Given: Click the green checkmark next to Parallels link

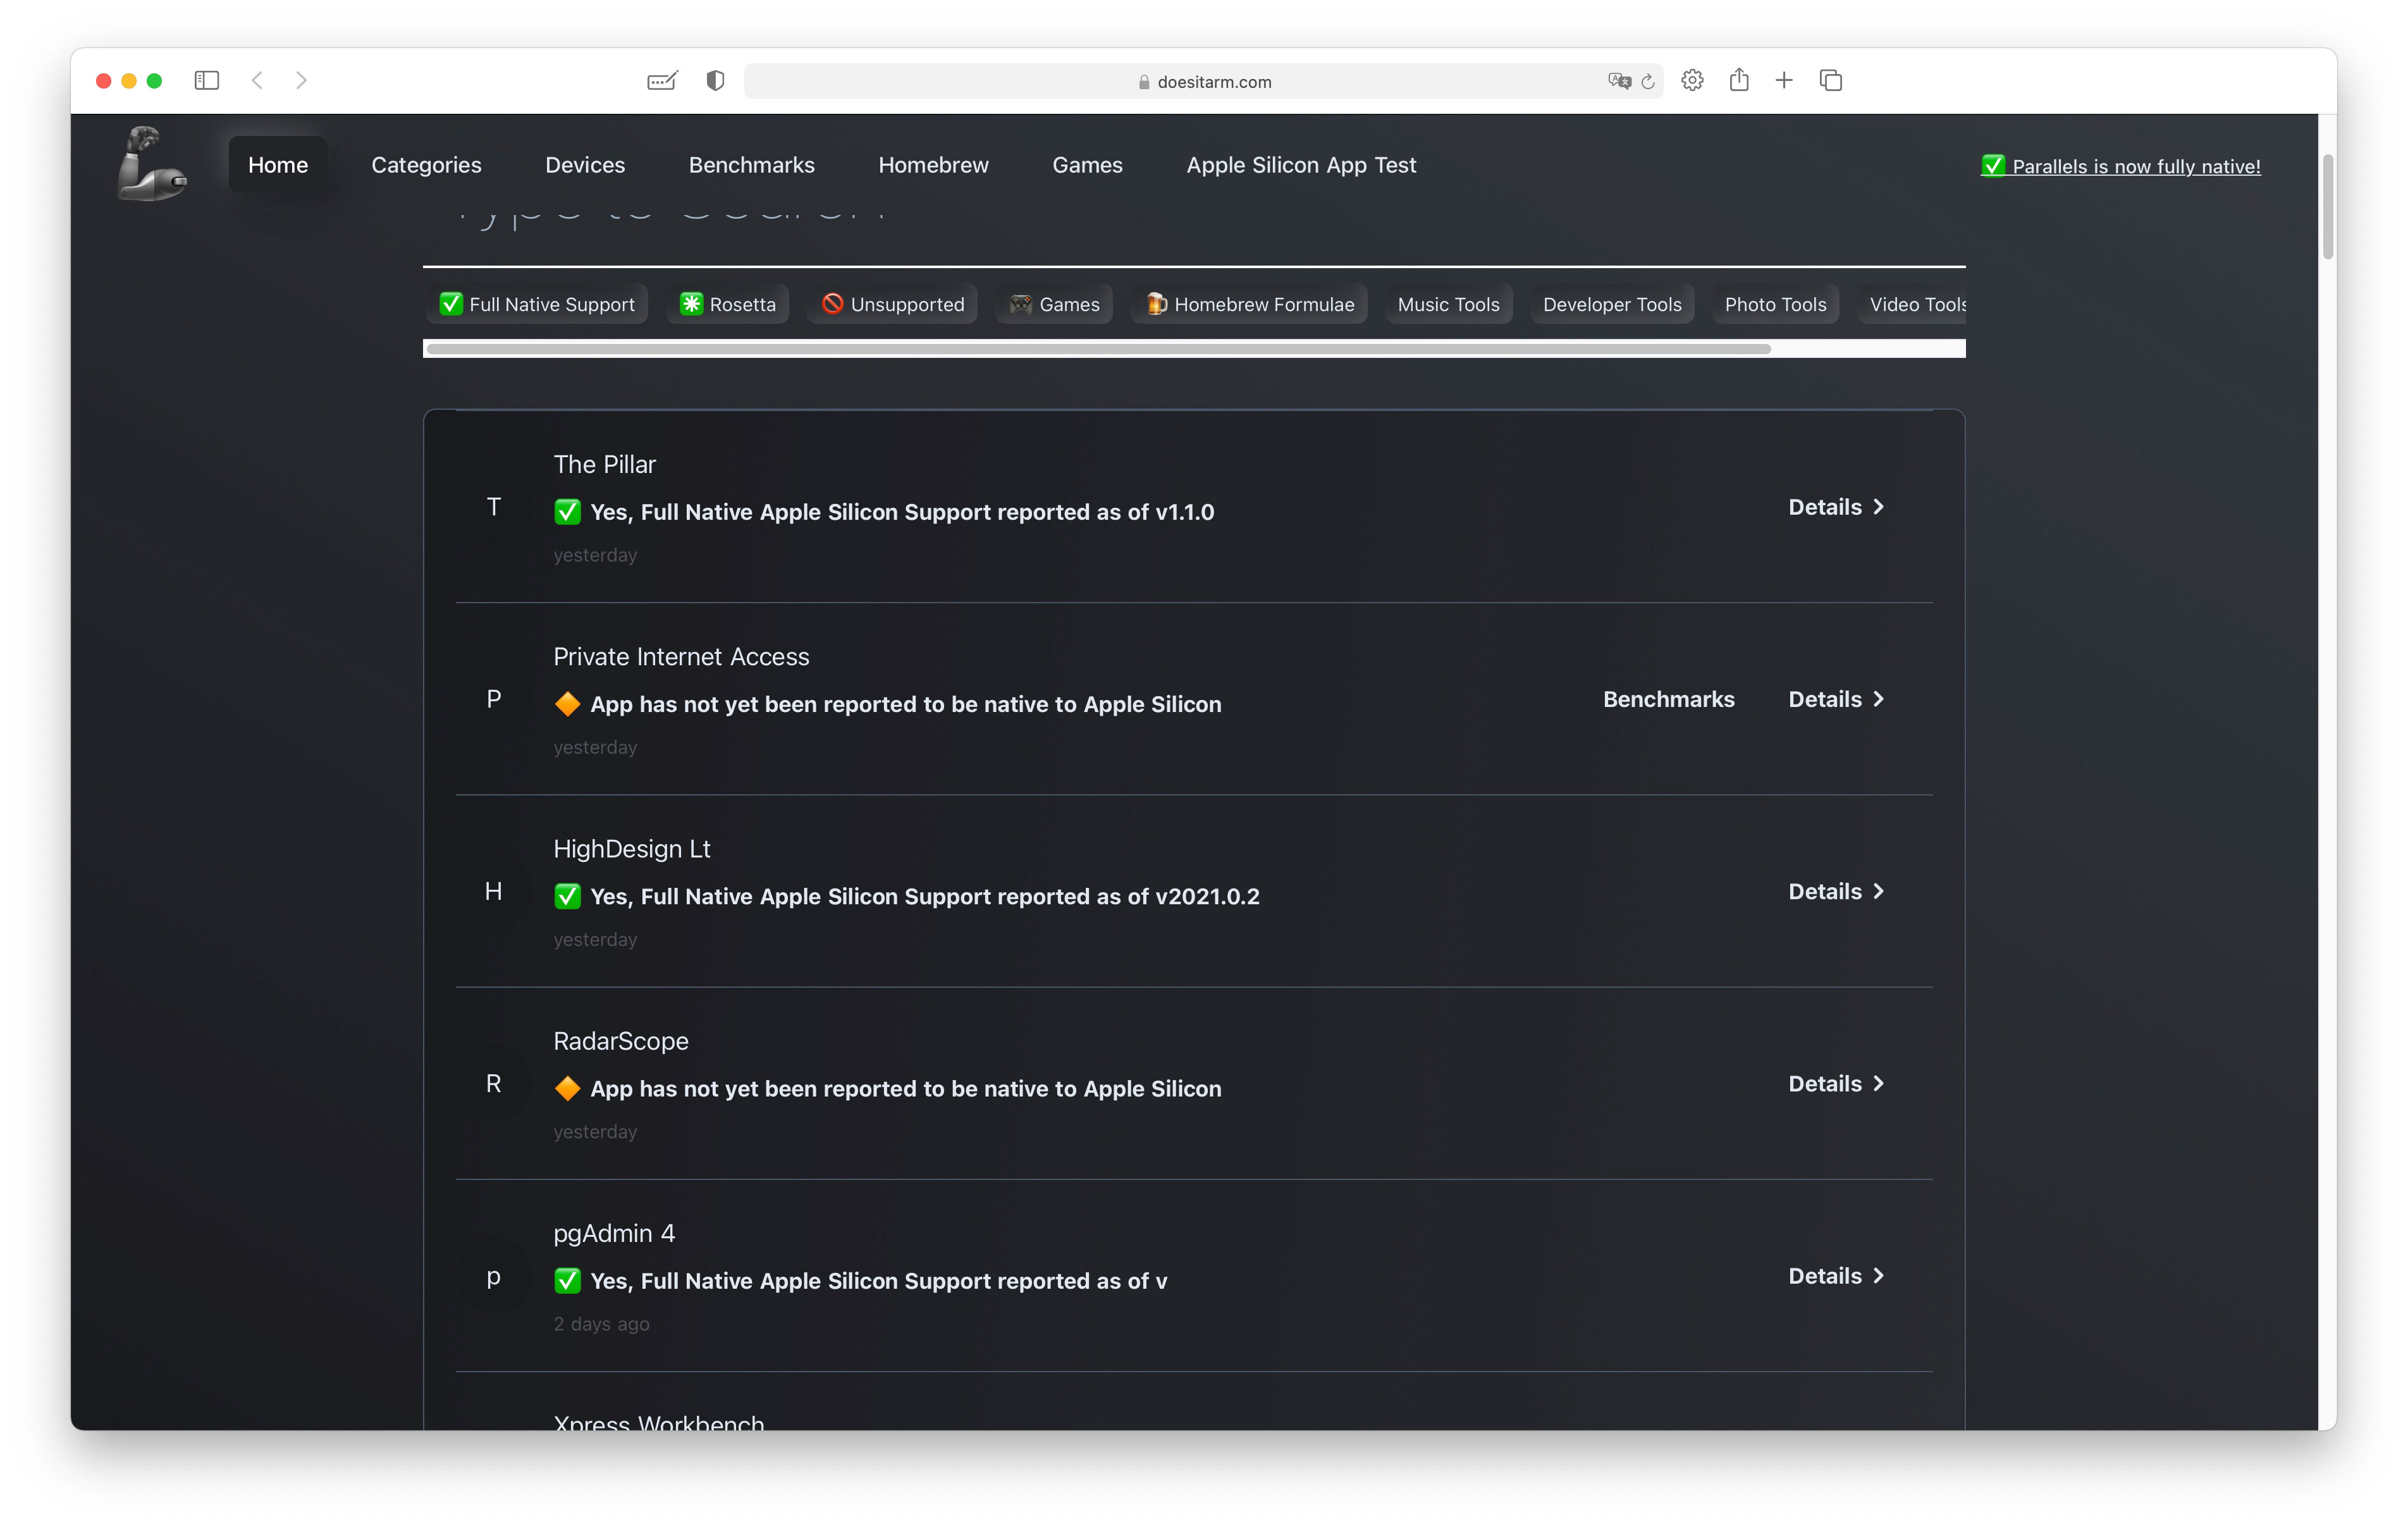Looking at the screenshot, I should 1993,166.
